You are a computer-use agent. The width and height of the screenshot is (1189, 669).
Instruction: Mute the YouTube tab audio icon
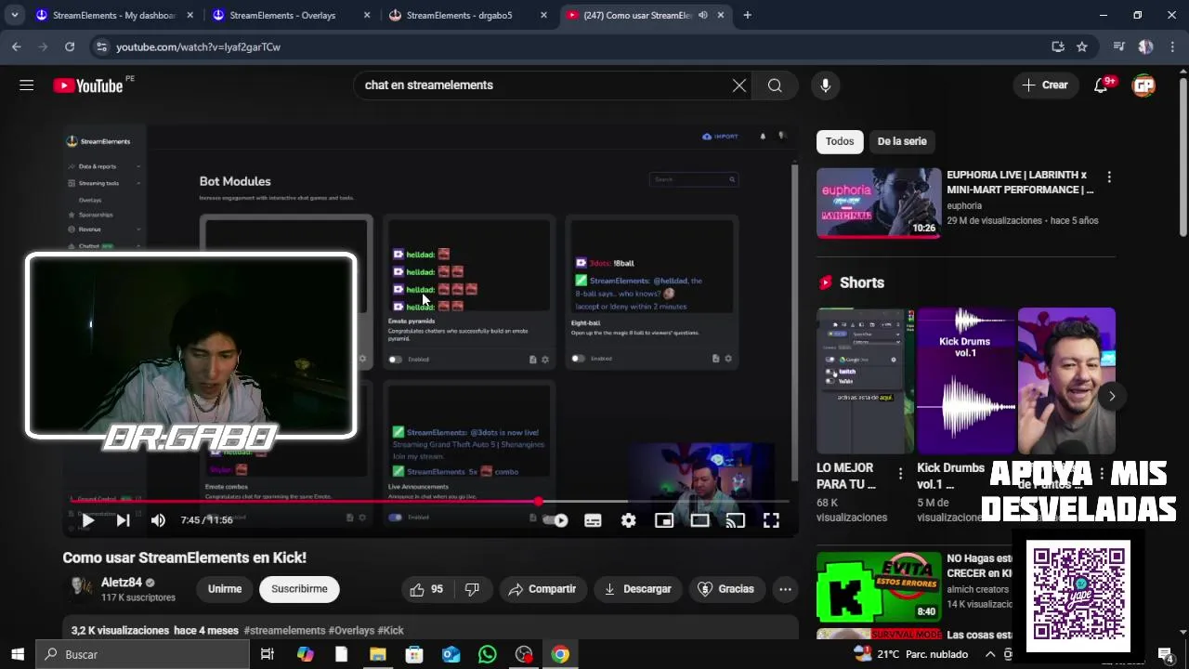tap(703, 15)
